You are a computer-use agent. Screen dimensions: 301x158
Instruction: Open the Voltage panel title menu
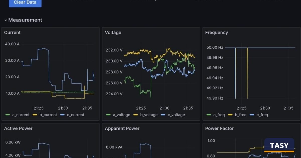coord(113,33)
